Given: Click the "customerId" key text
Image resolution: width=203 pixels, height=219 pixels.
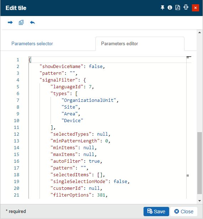Looking at the screenshot, I should pos(67,188).
